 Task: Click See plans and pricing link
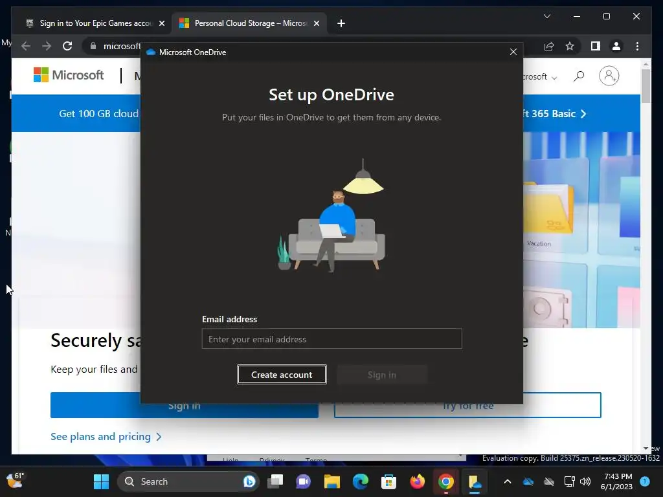[x=106, y=437]
